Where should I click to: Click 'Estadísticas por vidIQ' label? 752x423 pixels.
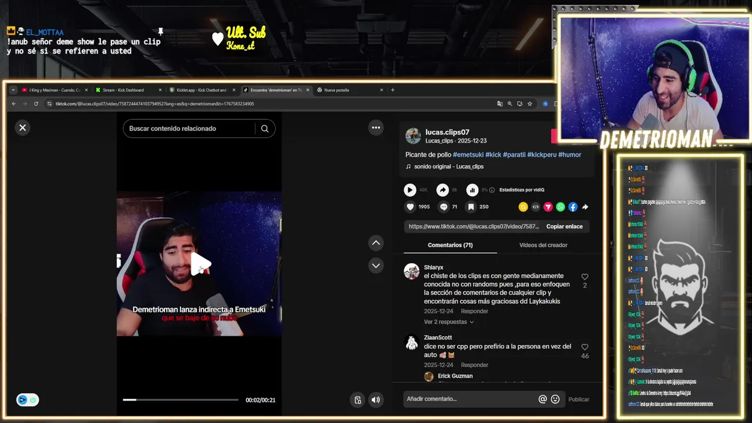click(x=522, y=190)
